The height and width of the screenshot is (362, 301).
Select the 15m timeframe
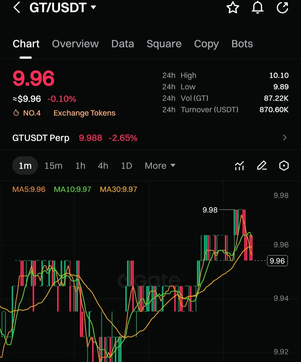coord(54,166)
